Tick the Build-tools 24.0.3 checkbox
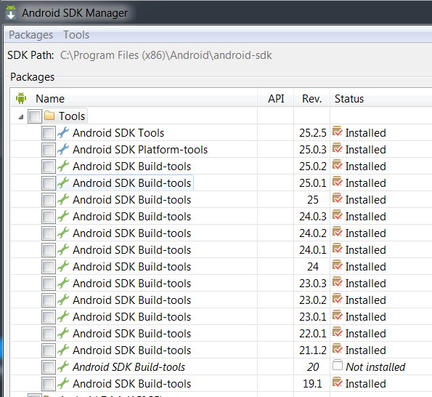 (x=49, y=217)
